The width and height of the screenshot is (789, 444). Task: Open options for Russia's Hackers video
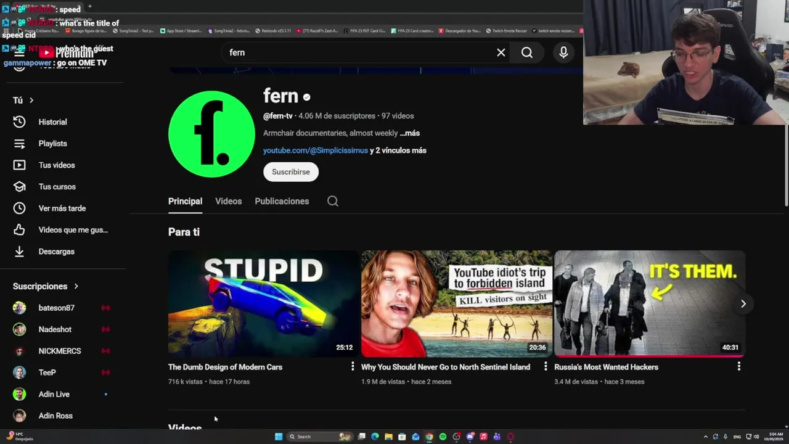click(x=738, y=366)
